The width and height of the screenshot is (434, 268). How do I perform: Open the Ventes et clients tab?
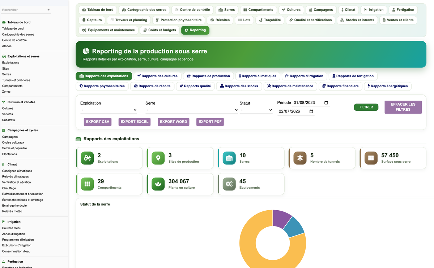(x=398, y=20)
